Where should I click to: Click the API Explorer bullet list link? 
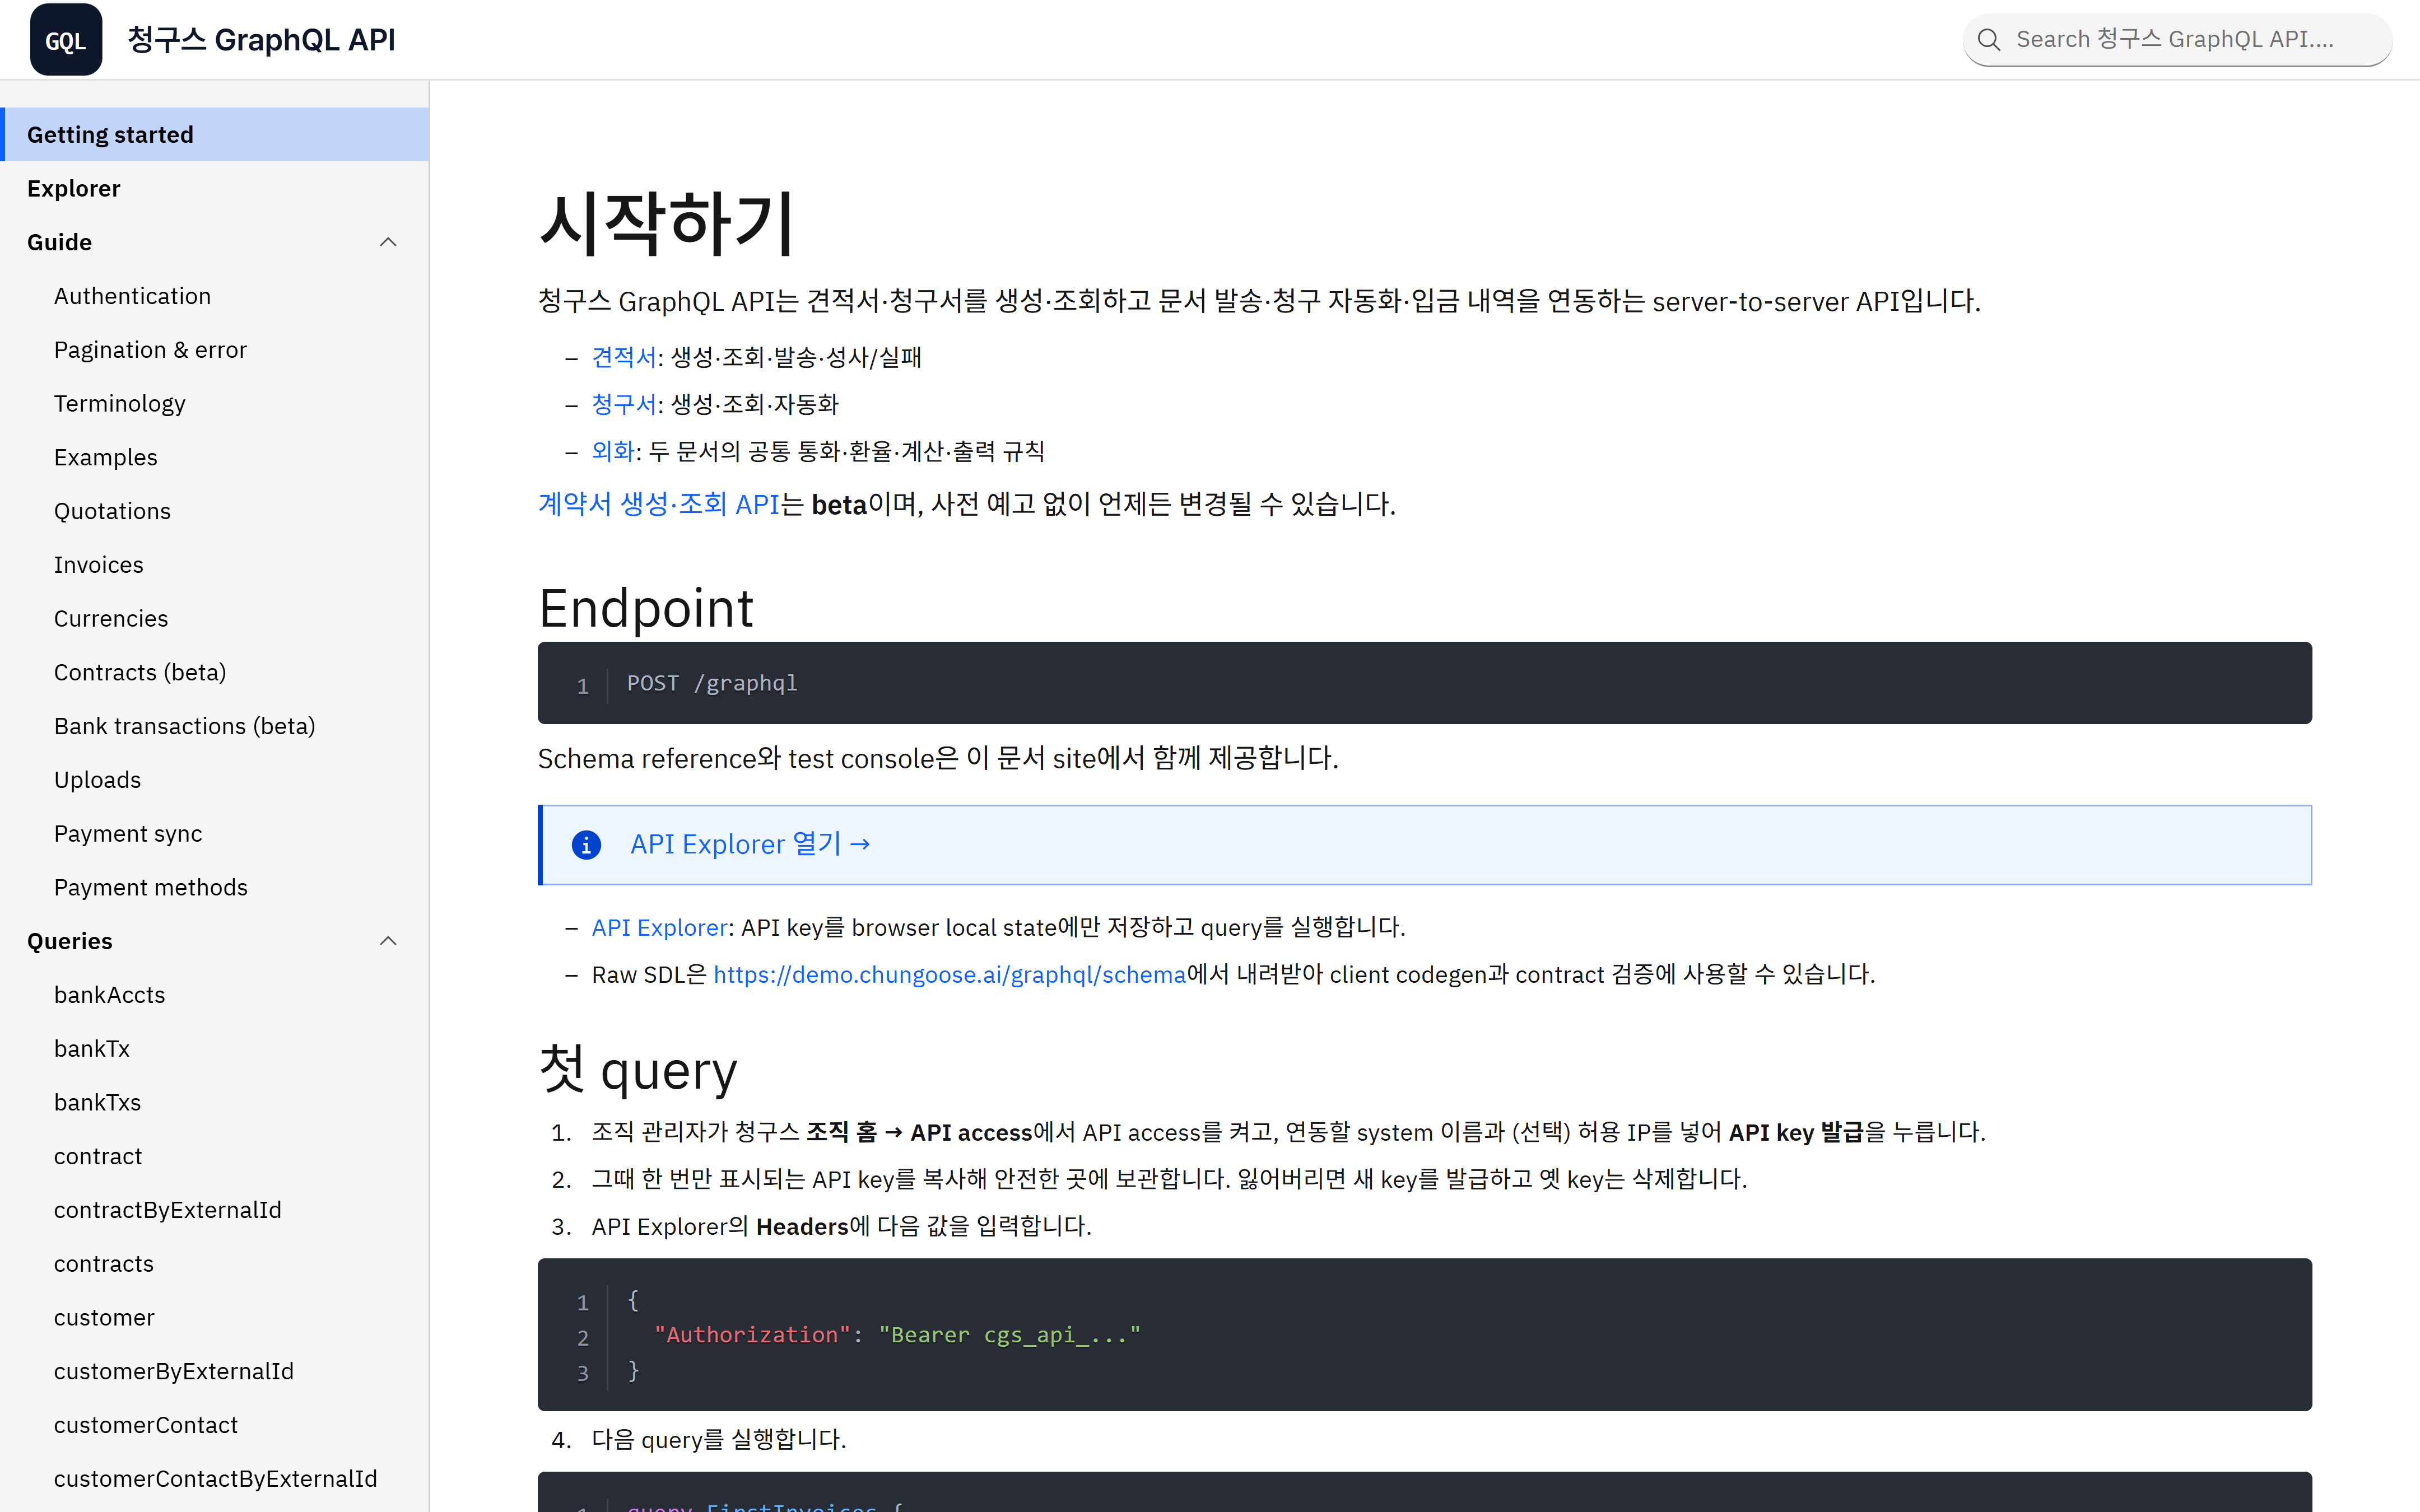pos(660,928)
